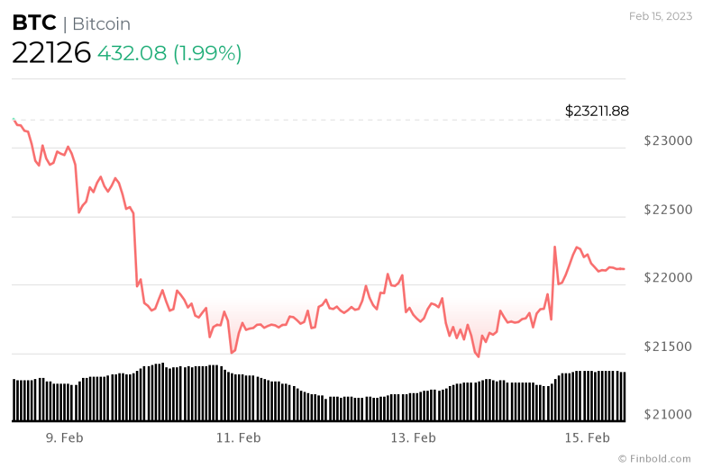Click the 9. Feb date label
Viewport: 703px width, 468px height.
[65, 437]
